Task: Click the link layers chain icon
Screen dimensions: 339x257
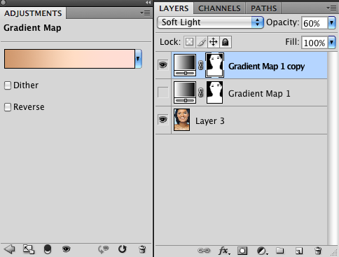Action: [204, 251]
